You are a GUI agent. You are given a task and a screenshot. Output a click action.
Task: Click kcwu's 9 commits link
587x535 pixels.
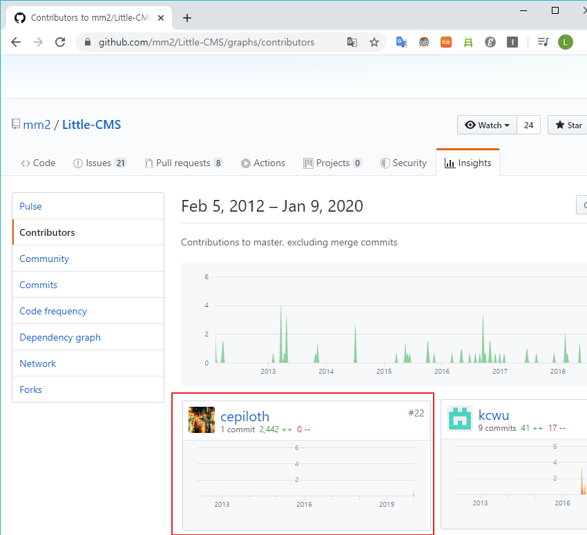497,427
